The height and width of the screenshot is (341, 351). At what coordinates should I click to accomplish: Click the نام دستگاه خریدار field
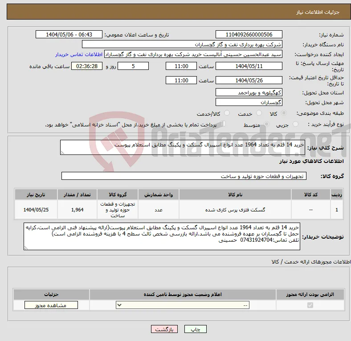pyautogui.click(x=182, y=45)
